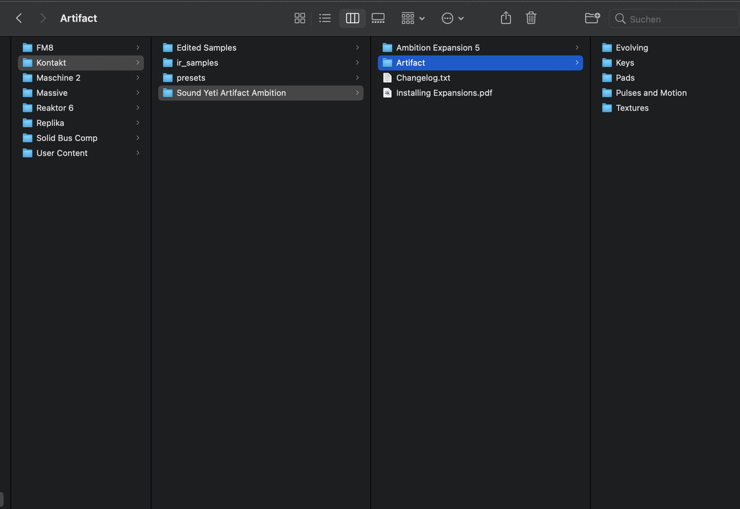Select Installing Expansions.pdf file
Viewport: 740px width, 509px height.
coord(480,93)
